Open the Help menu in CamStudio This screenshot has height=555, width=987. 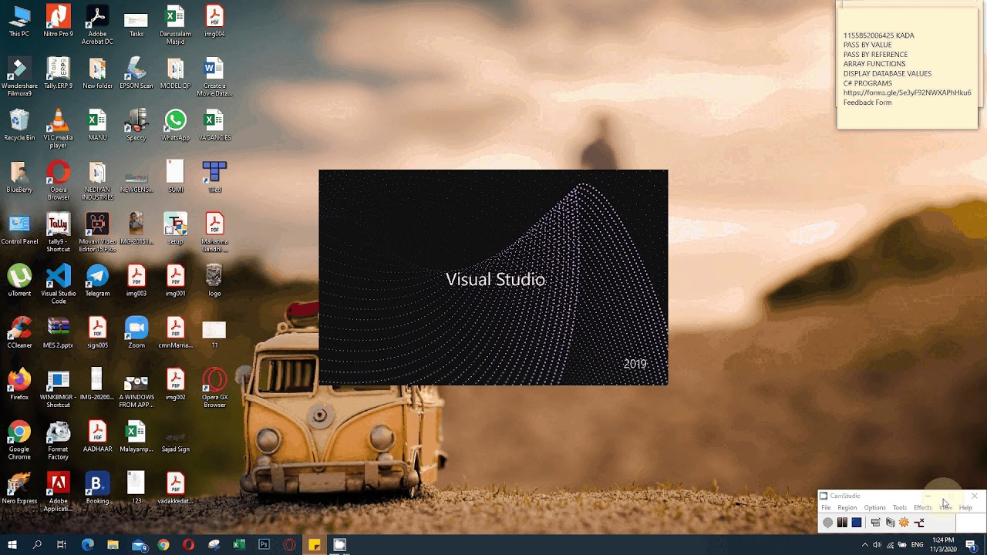965,508
